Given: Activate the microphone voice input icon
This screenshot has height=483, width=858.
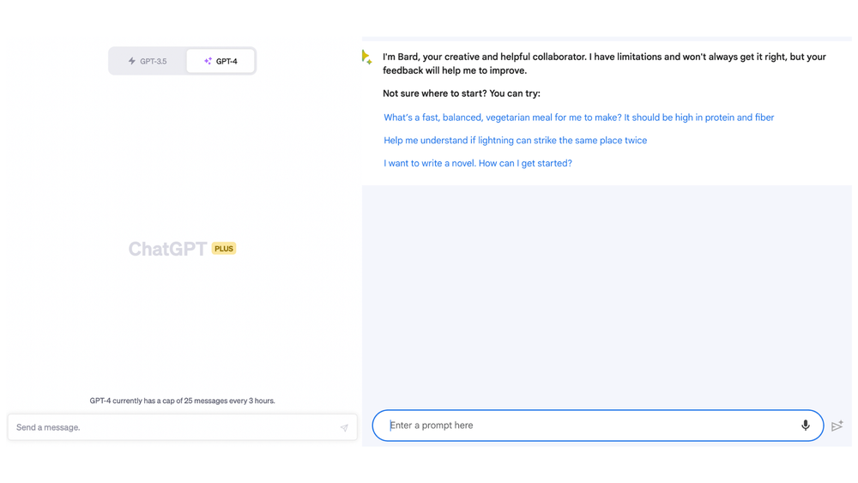Looking at the screenshot, I should tap(805, 426).
